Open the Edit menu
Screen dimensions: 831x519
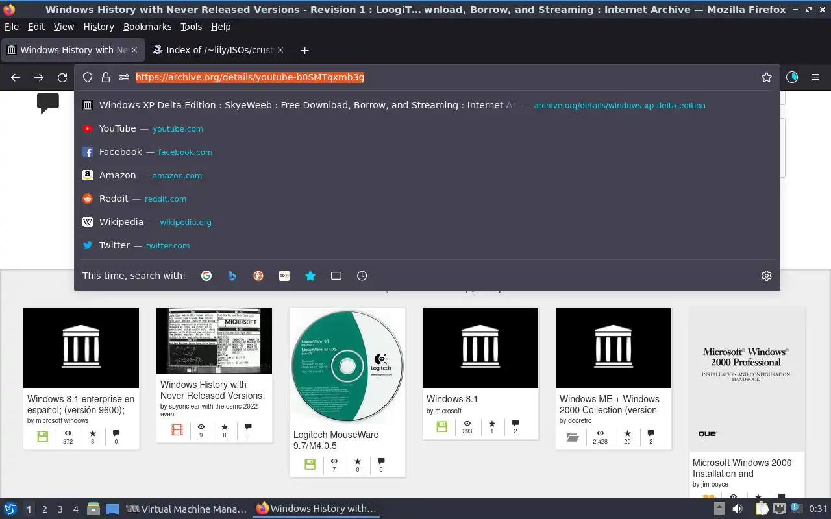pyautogui.click(x=36, y=27)
